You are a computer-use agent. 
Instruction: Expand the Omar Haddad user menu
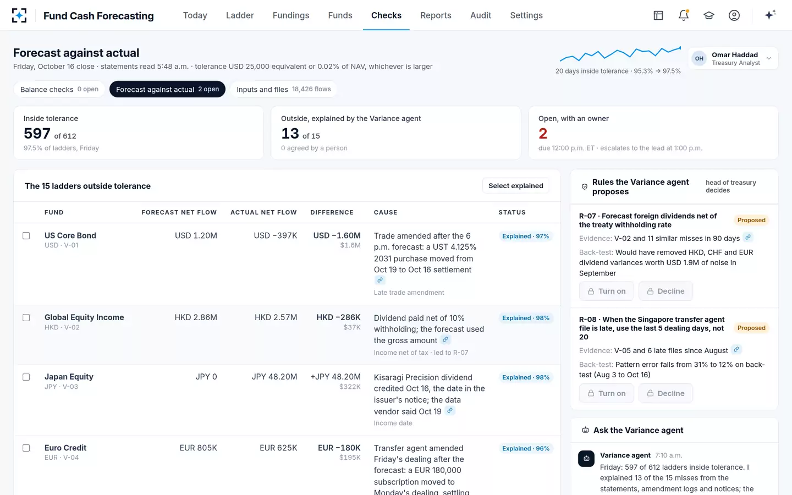733,58
